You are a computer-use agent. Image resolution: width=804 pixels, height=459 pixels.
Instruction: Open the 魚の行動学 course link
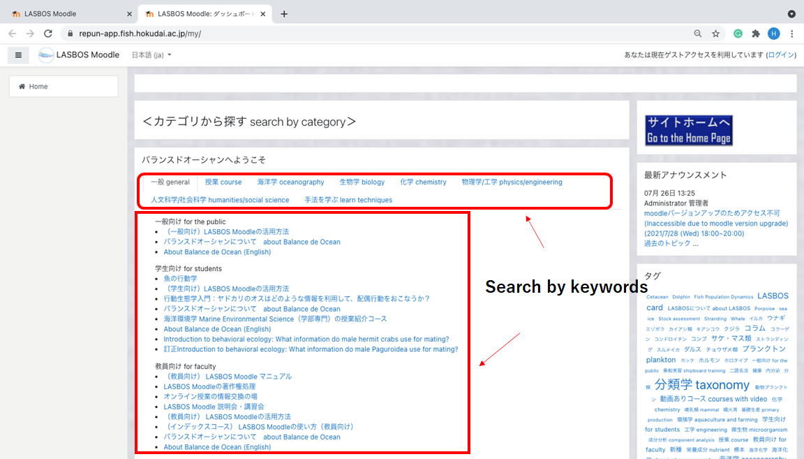(x=180, y=279)
